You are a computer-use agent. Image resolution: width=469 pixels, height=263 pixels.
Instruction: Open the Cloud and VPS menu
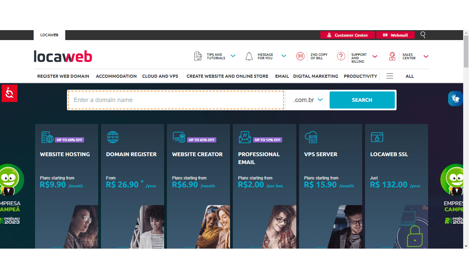point(160,76)
